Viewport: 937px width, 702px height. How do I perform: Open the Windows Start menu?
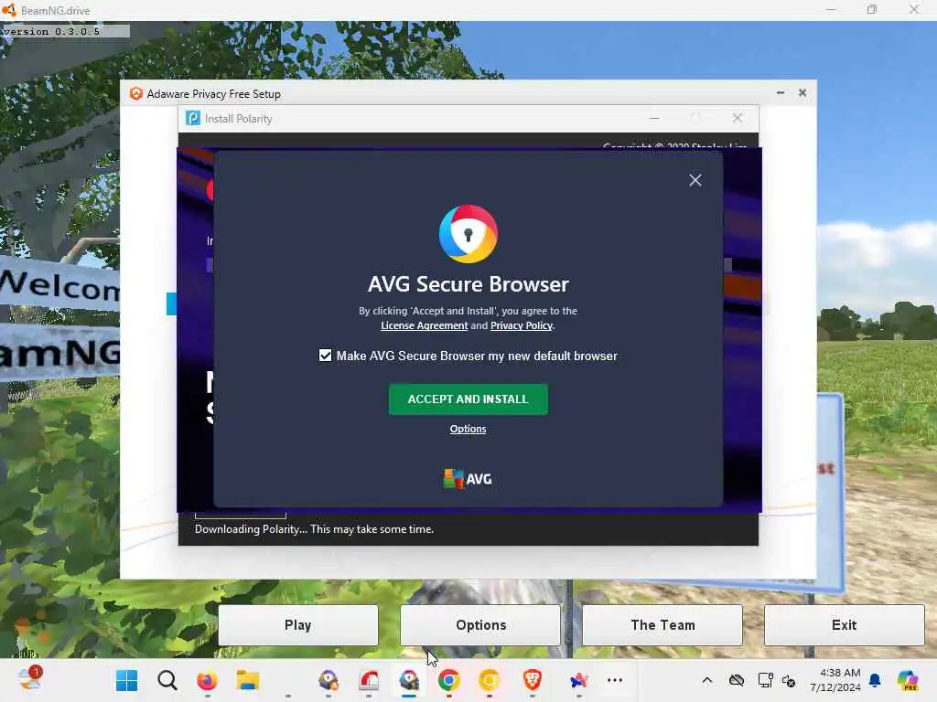tap(126, 680)
